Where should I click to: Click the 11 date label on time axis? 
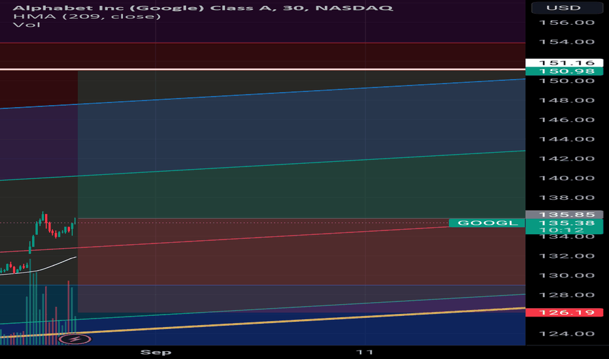365,352
